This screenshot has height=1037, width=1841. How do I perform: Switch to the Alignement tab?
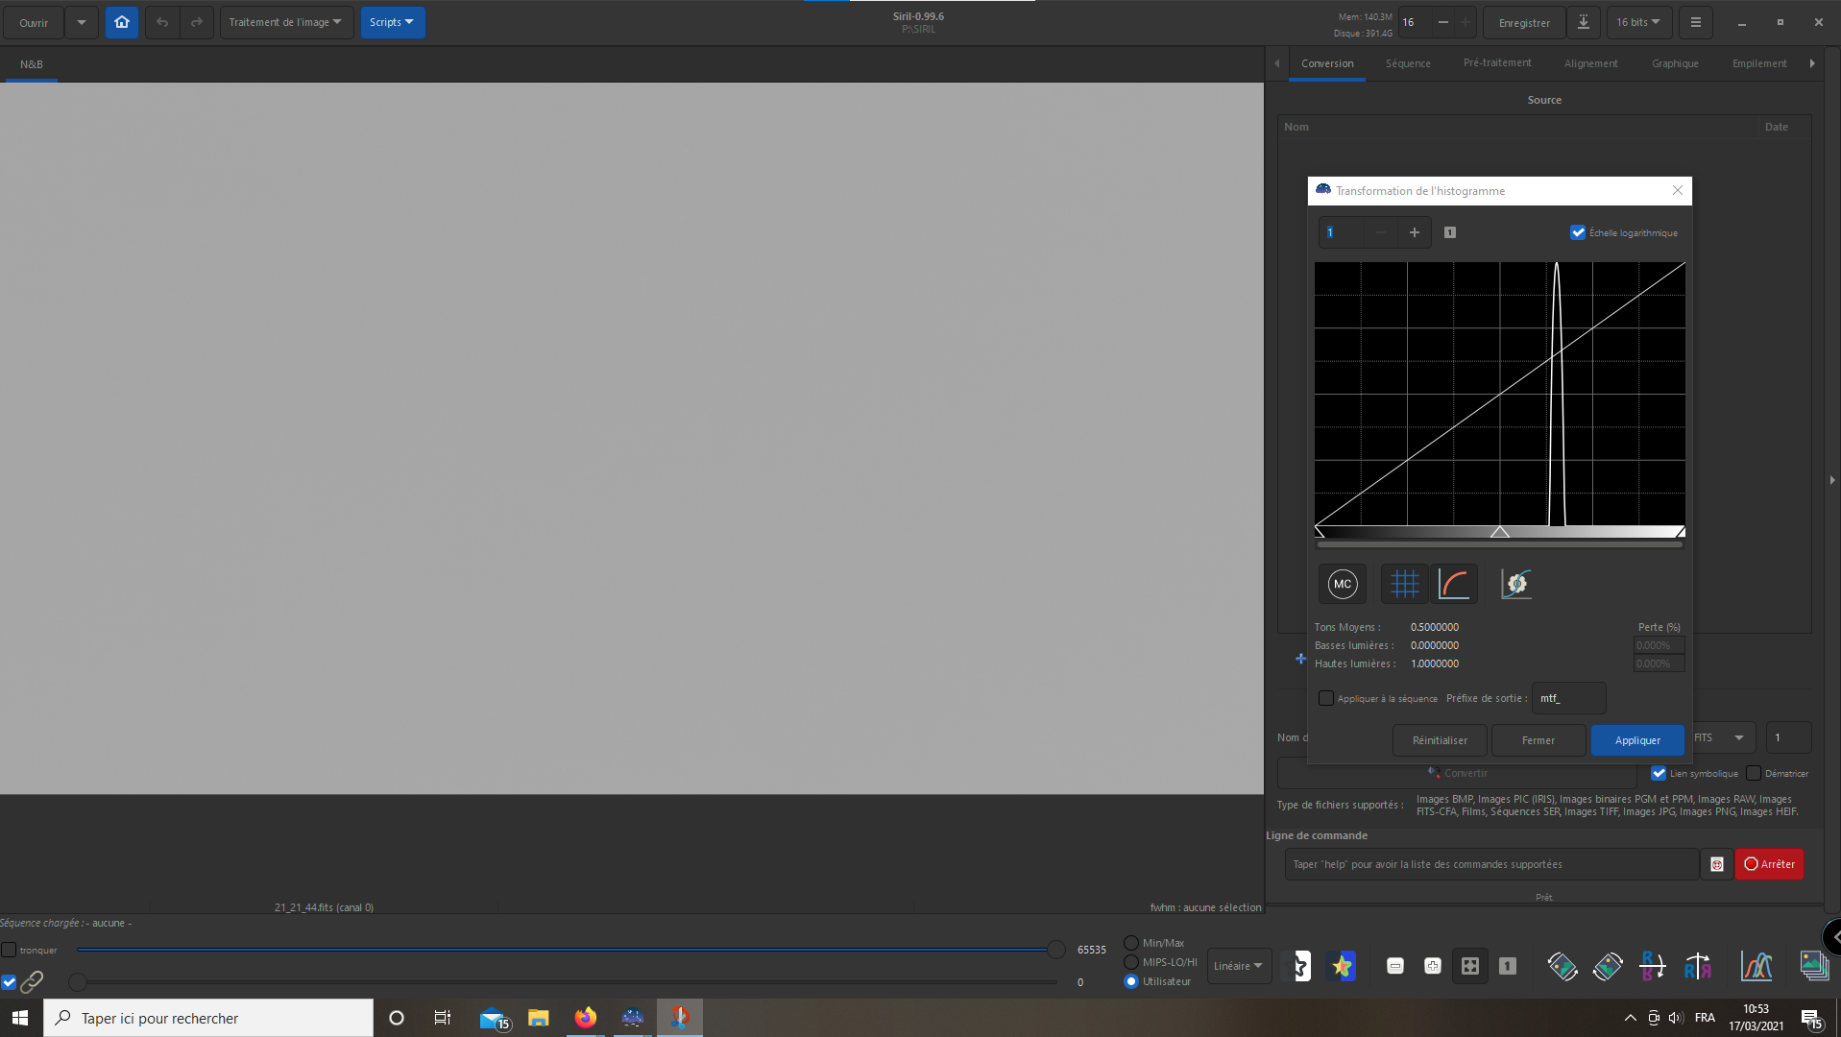(1590, 63)
